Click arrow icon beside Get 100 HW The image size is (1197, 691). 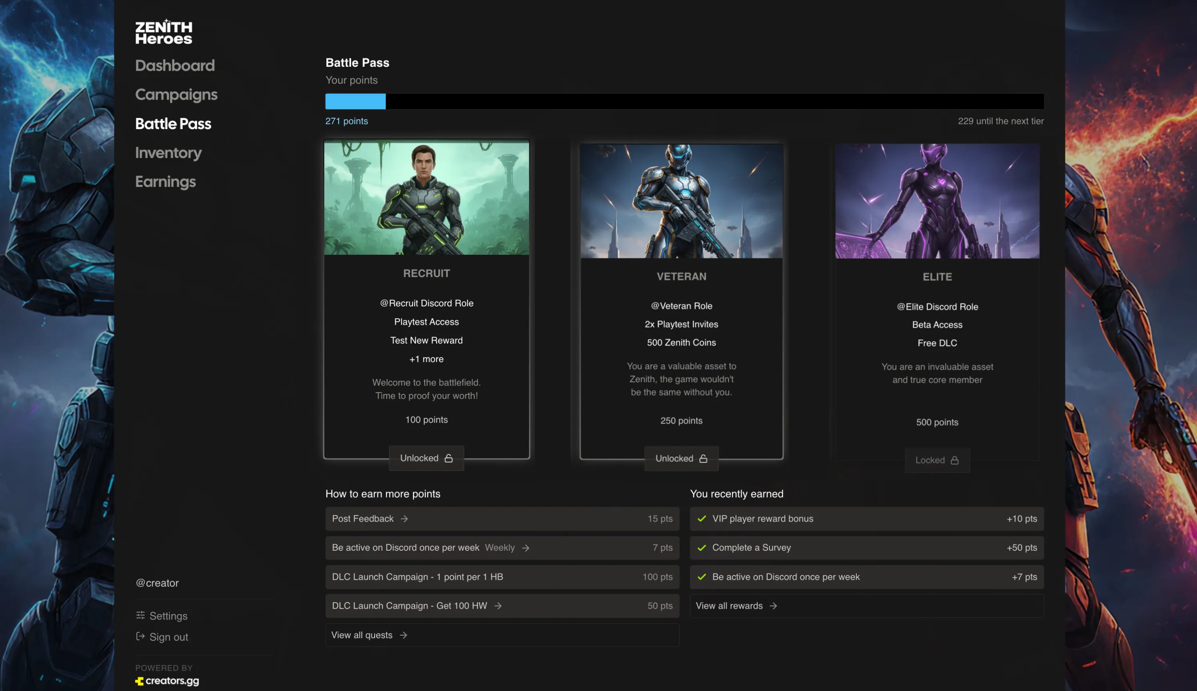point(498,606)
